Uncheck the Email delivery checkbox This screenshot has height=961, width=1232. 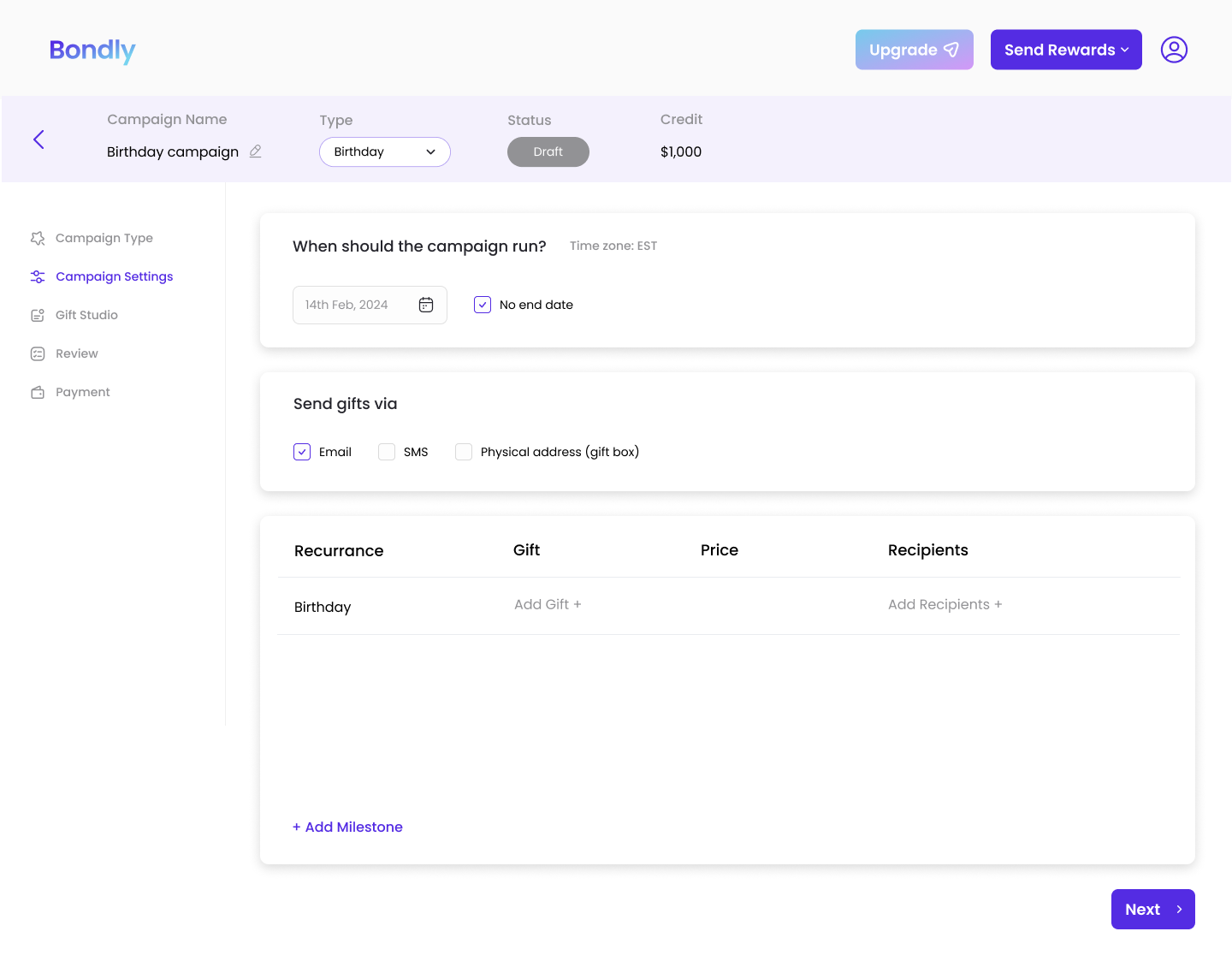302,452
